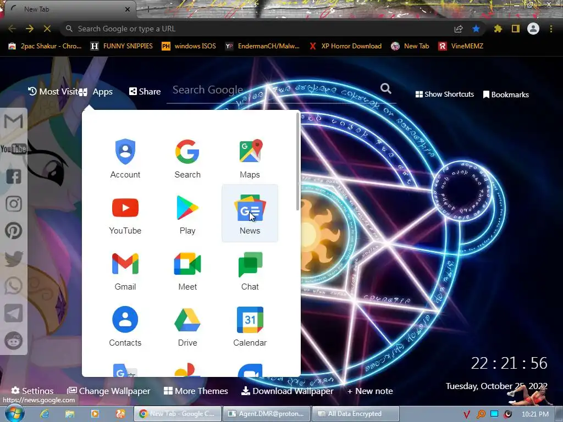The image size is (563, 422).
Task: Open Facebook from the left sidebar
Action: (x=14, y=176)
